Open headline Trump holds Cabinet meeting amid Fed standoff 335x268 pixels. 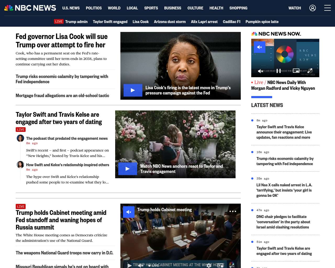[x=61, y=220]
